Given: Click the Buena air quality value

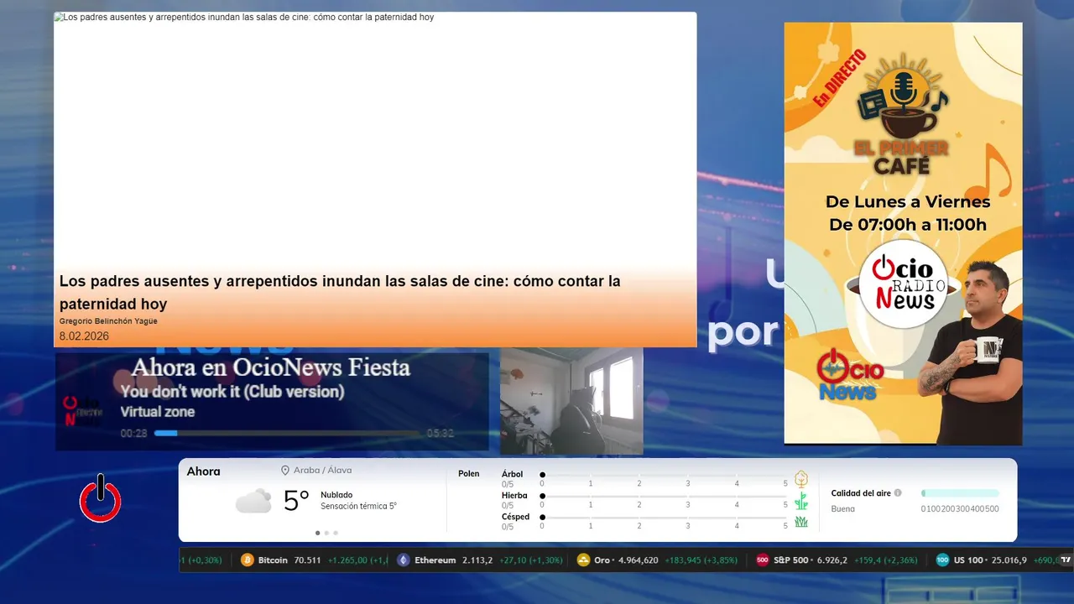Looking at the screenshot, I should pos(842,509).
